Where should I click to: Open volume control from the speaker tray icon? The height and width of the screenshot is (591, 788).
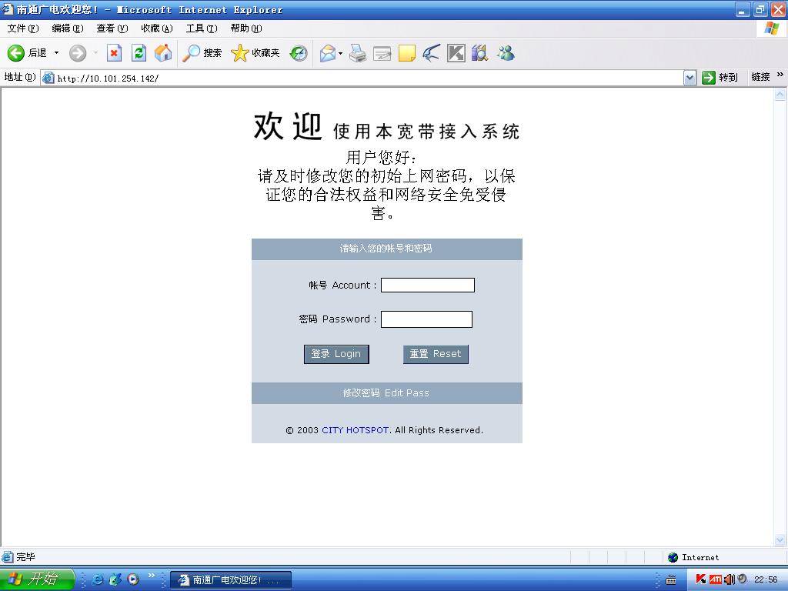(x=729, y=580)
